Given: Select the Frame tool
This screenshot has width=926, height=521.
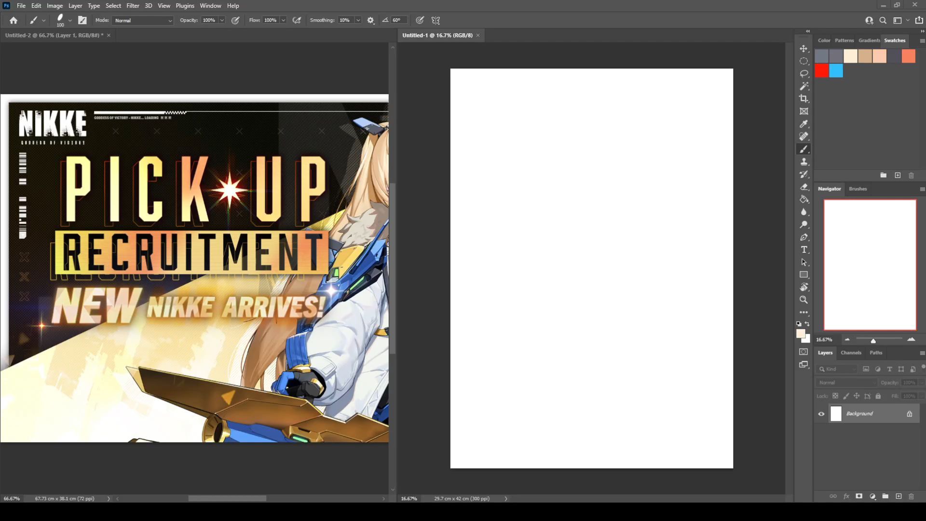Looking at the screenshot, I should tap(803, 111).
